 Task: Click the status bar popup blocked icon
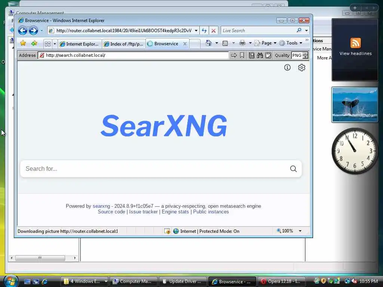(167, 231)
